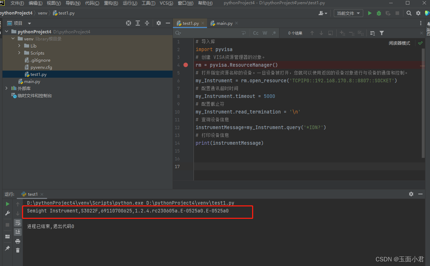Restore layout icon in run panel
This screenshot has height=266, width=430.
click(7, 237)
